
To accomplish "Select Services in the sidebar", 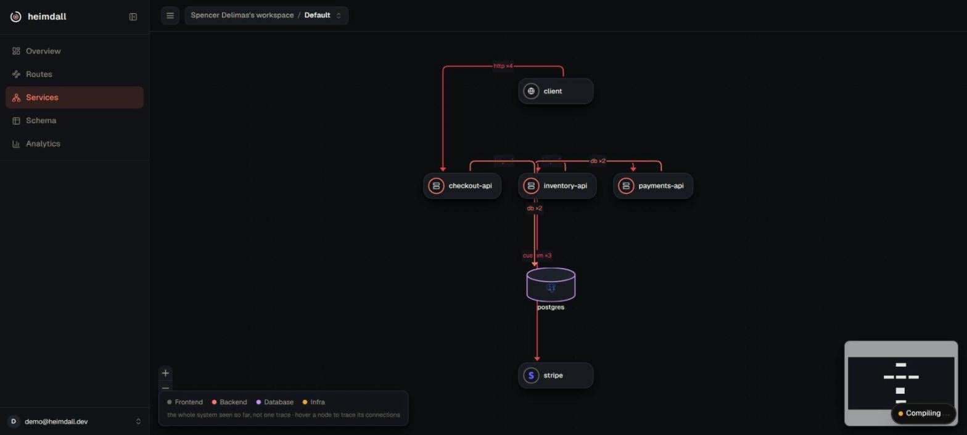I will pyautogui.click(x=75, y=97).
